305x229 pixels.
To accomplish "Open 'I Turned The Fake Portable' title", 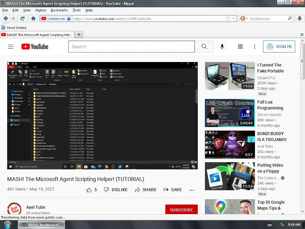I will tap(270, 68).
